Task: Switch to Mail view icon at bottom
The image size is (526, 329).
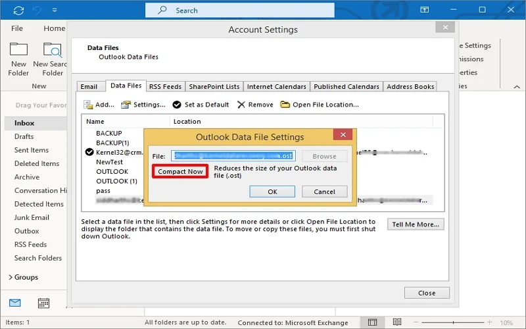Action: [x=14, y=303]
